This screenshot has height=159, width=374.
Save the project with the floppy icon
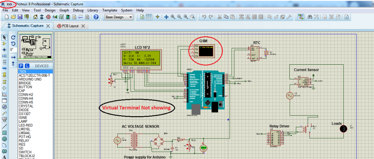(x=20, y=17)
